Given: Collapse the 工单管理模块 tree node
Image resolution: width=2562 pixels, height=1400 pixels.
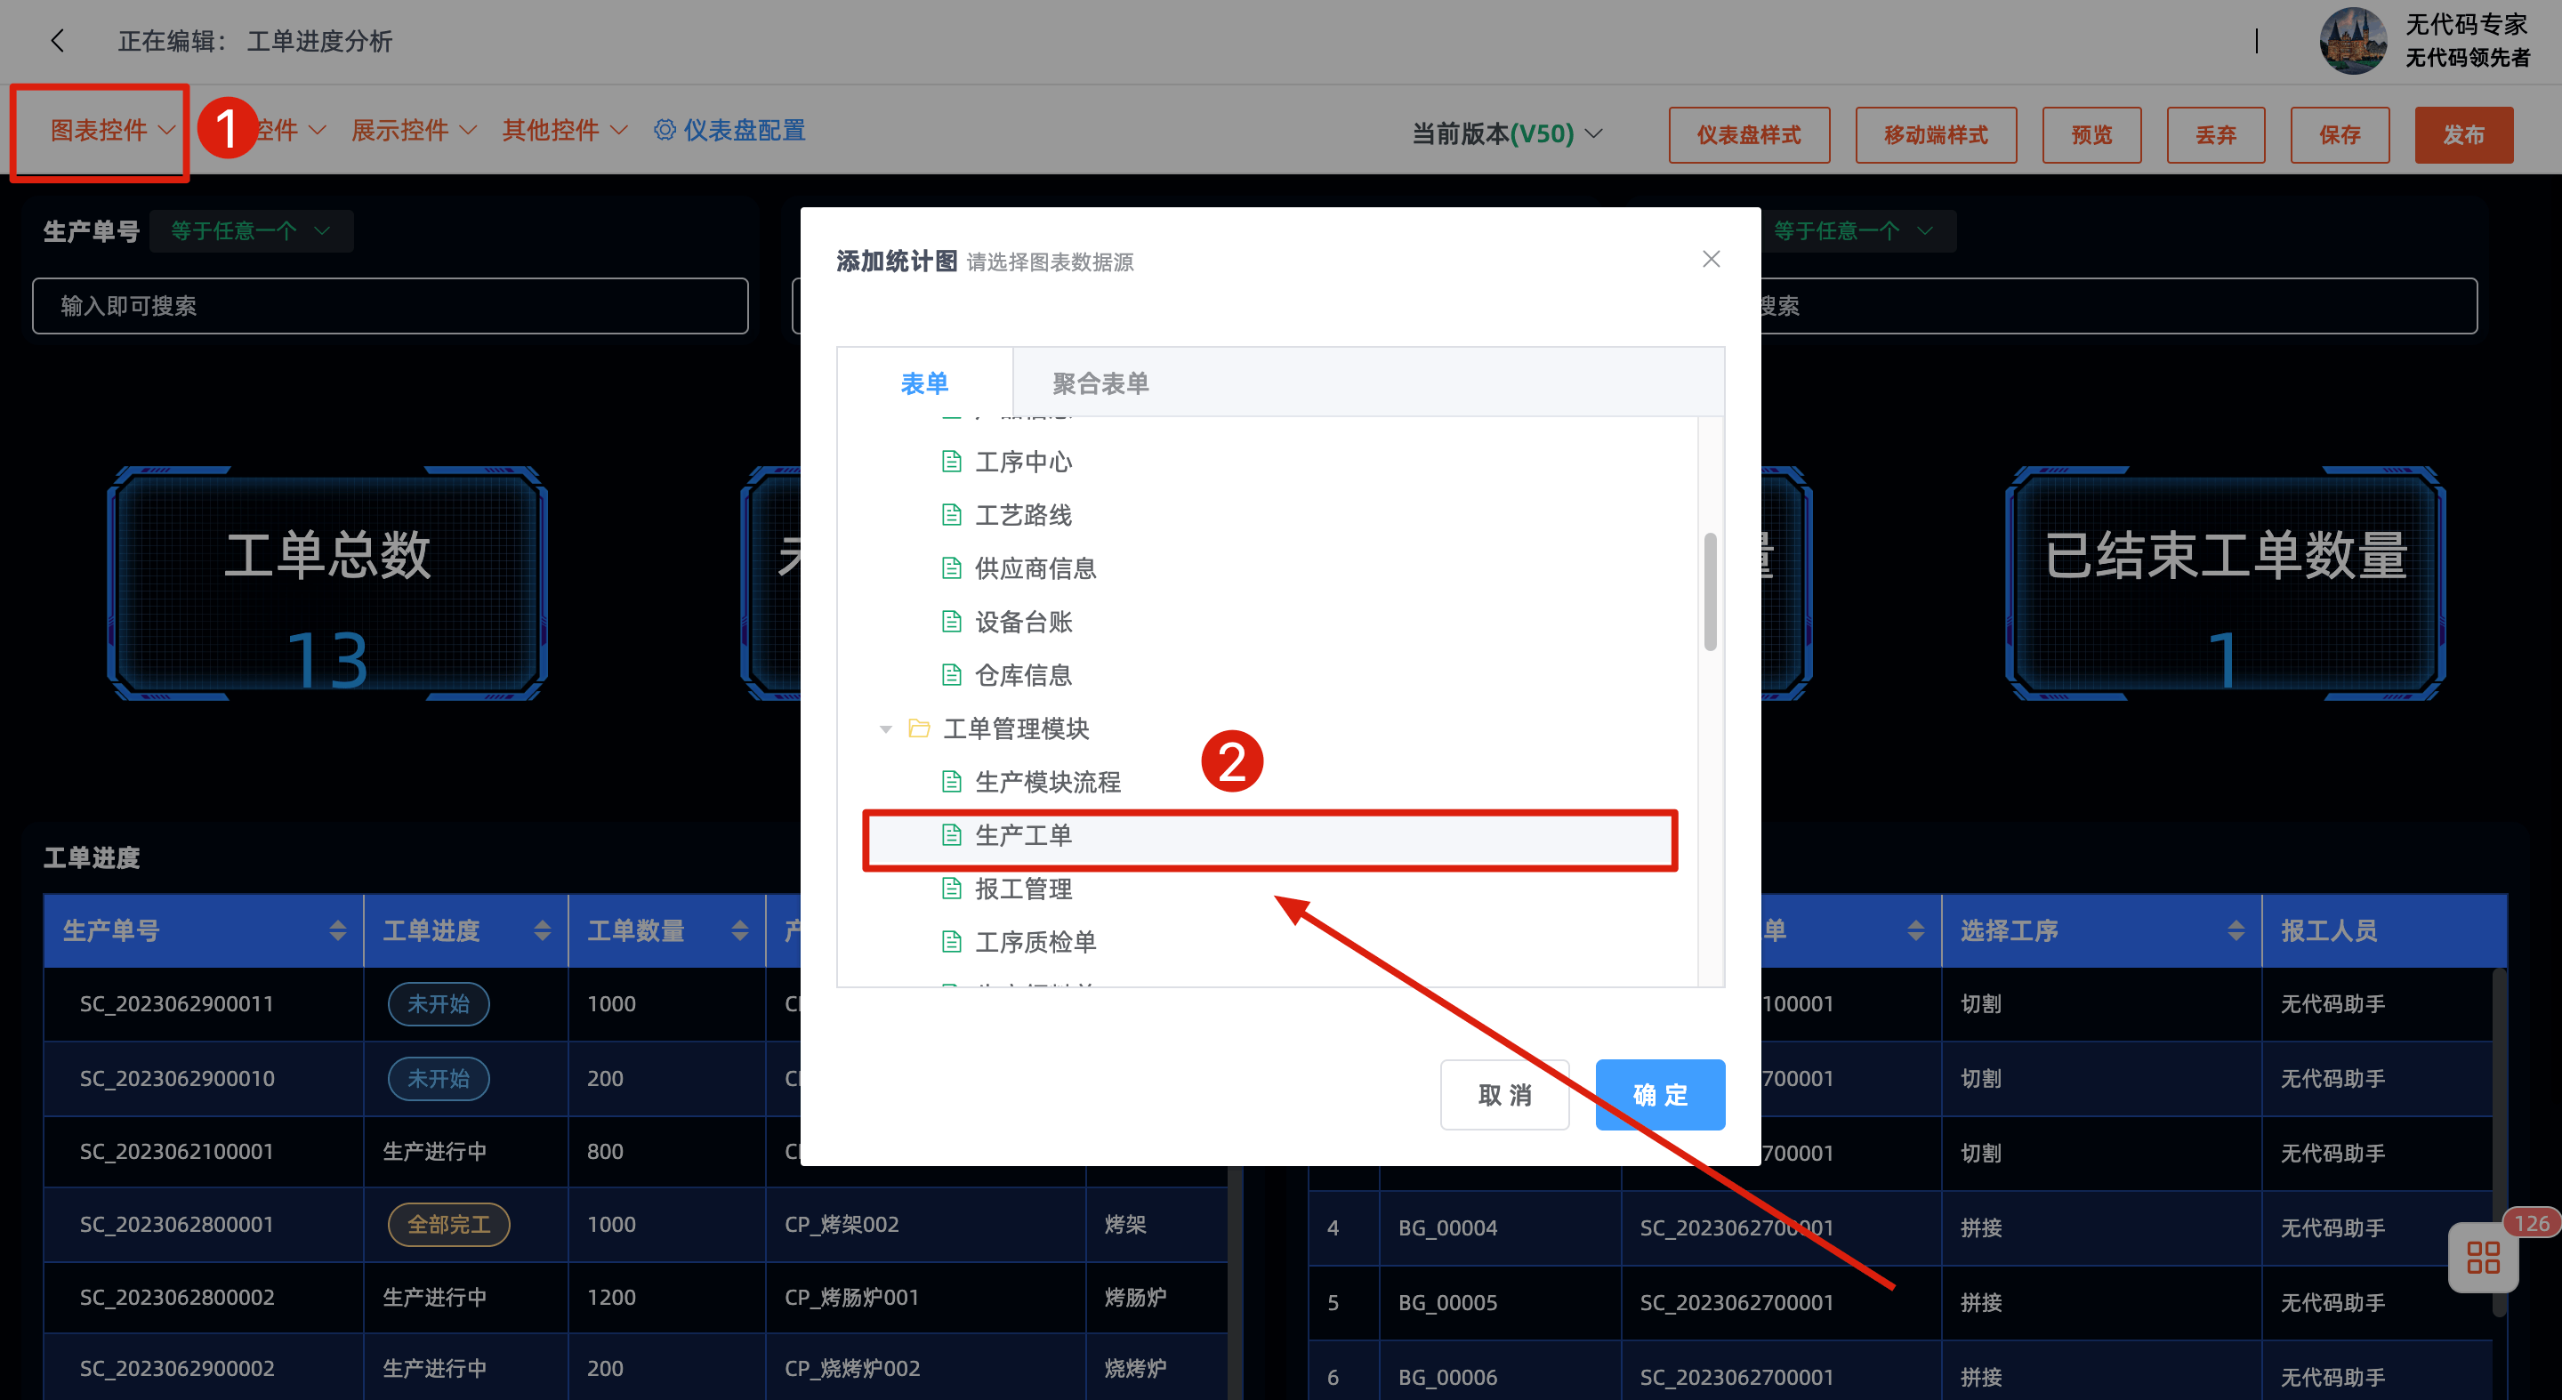Looking at the screenshot, I should tap(885, 730).
